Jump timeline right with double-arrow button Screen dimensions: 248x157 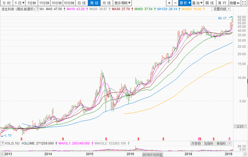[245, 154]
